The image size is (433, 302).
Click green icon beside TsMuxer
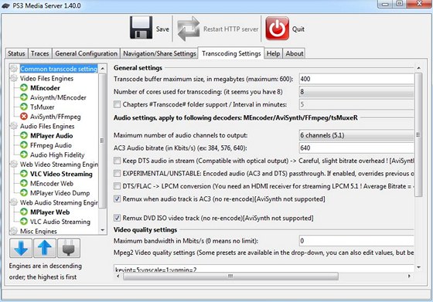tap(24, 107)
